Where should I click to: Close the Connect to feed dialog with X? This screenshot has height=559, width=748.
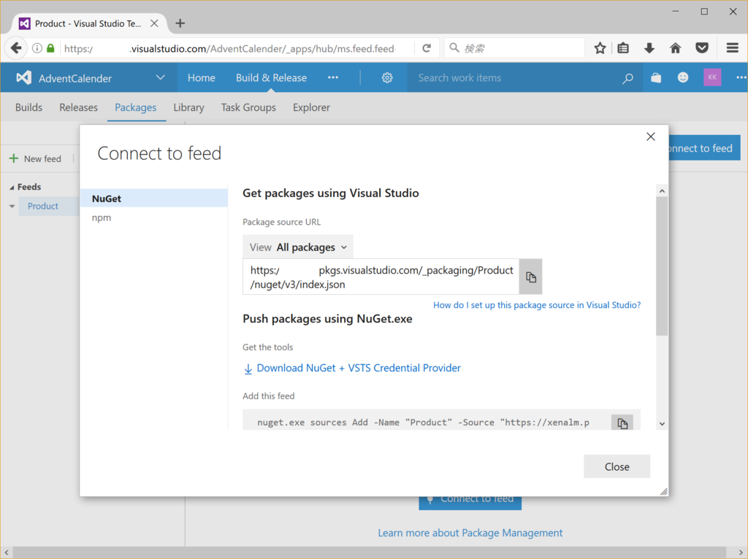pos(650,136)
